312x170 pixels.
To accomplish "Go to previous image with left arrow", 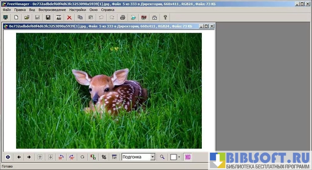I will pyautogui.click(x=19, y=157).
